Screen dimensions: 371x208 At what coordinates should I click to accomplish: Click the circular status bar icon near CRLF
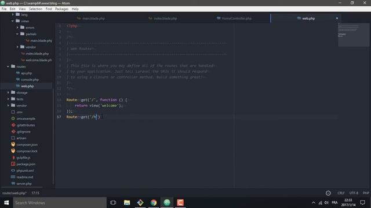tap(328, 193)
